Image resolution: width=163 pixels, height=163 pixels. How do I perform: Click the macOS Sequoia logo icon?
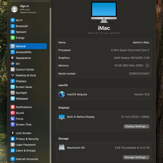click(x=62, y=94)
